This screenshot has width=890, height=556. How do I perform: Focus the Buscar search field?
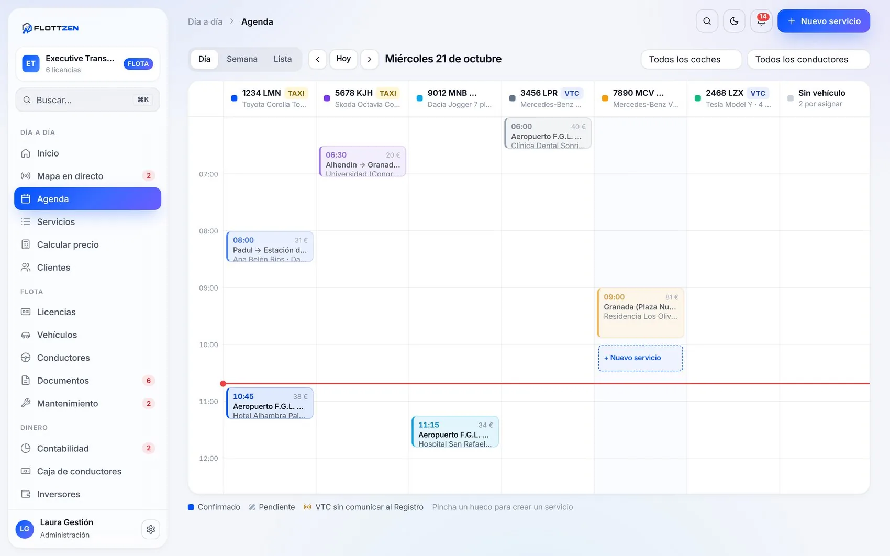pos(87,100)
